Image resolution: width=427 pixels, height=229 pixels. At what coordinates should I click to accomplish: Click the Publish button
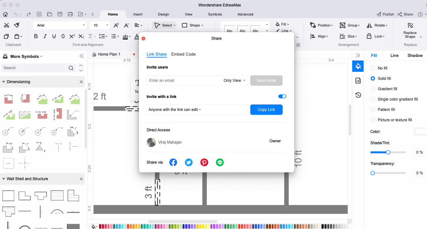(385, 14)
